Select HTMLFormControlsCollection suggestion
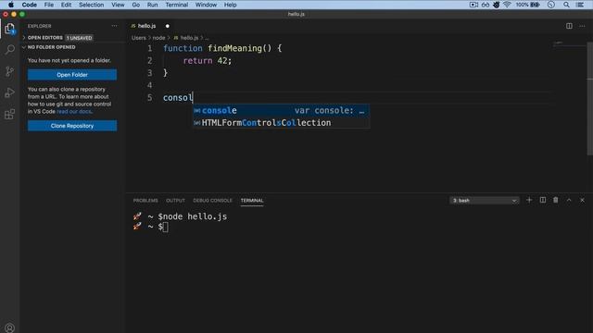The height and width of the screenshot is (333, 593). pos(281,123)
